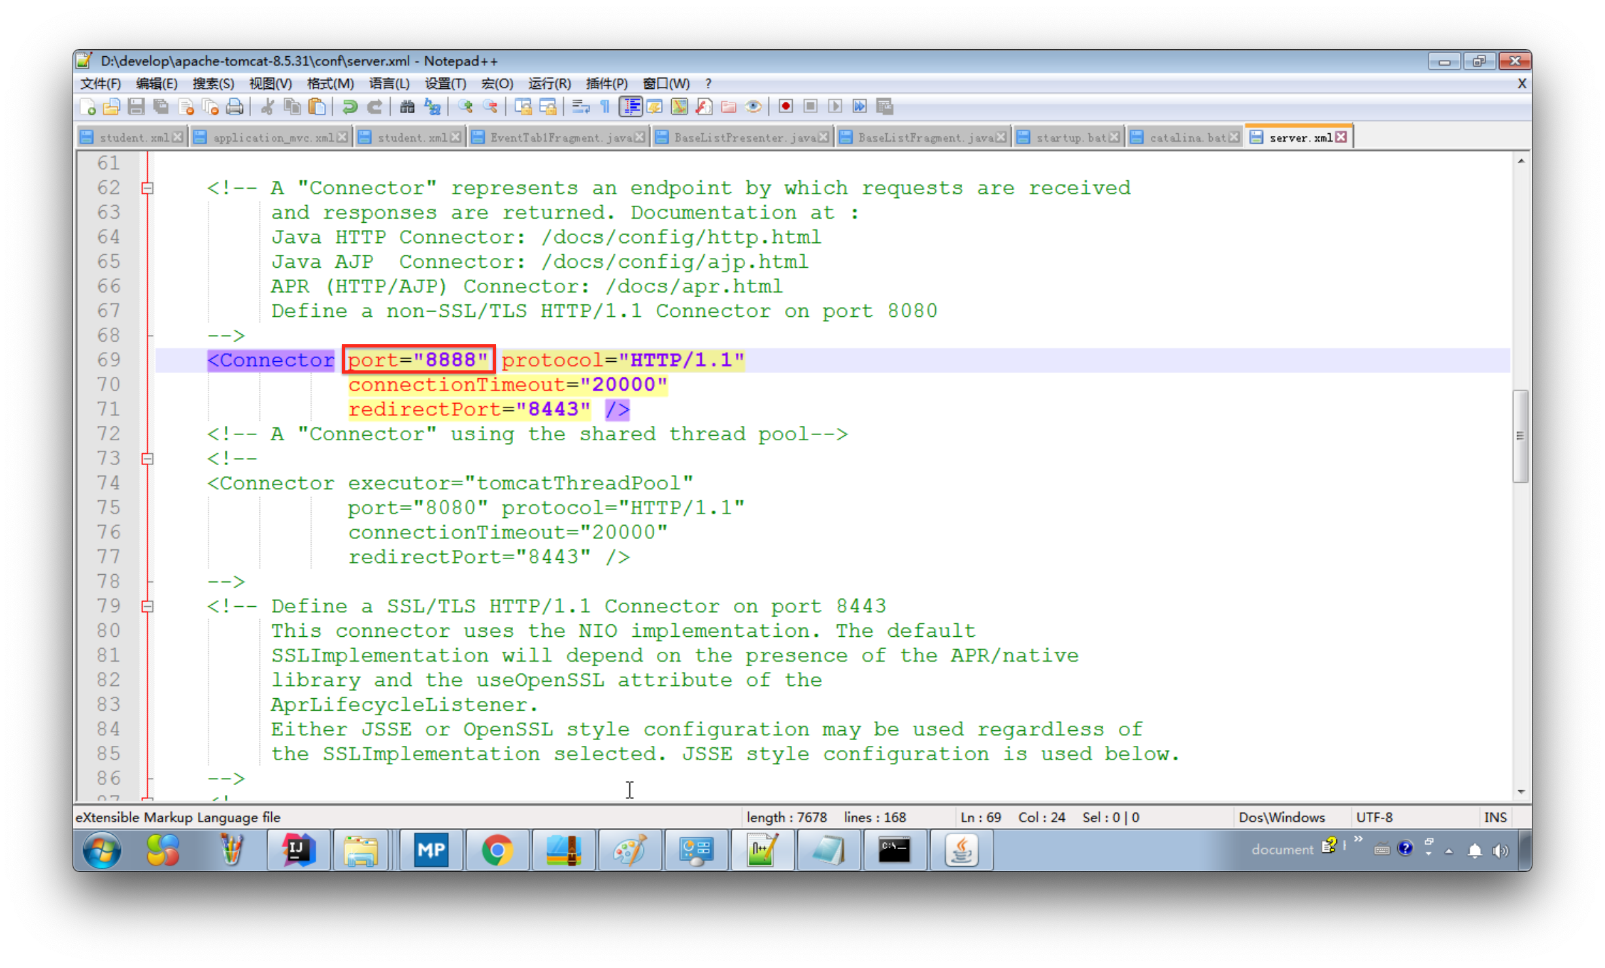
Task: Open Chrome from the taskbar
Action: [497, 850]
